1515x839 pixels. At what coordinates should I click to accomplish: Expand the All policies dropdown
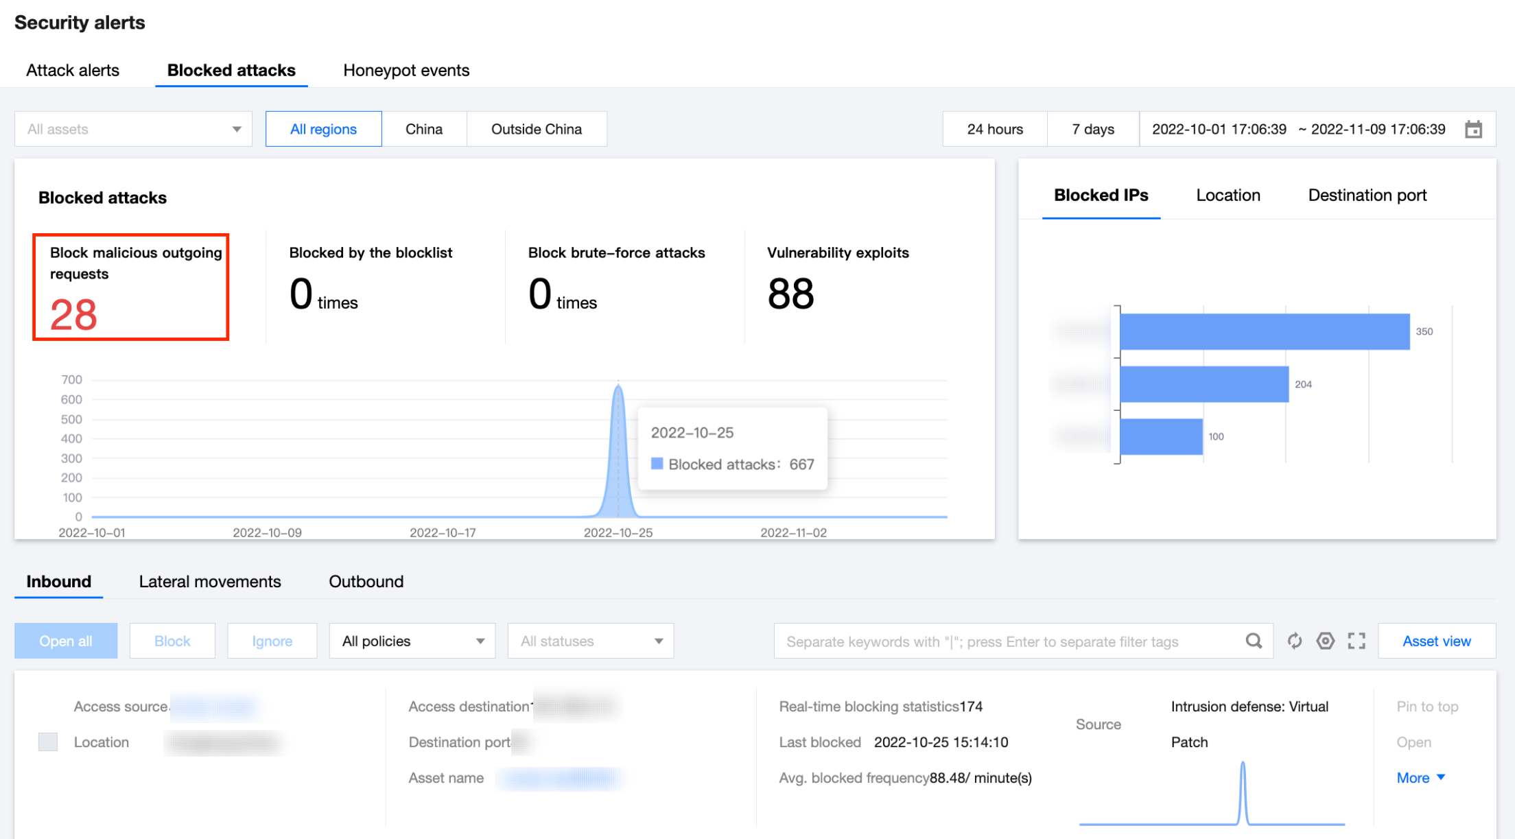412,641
